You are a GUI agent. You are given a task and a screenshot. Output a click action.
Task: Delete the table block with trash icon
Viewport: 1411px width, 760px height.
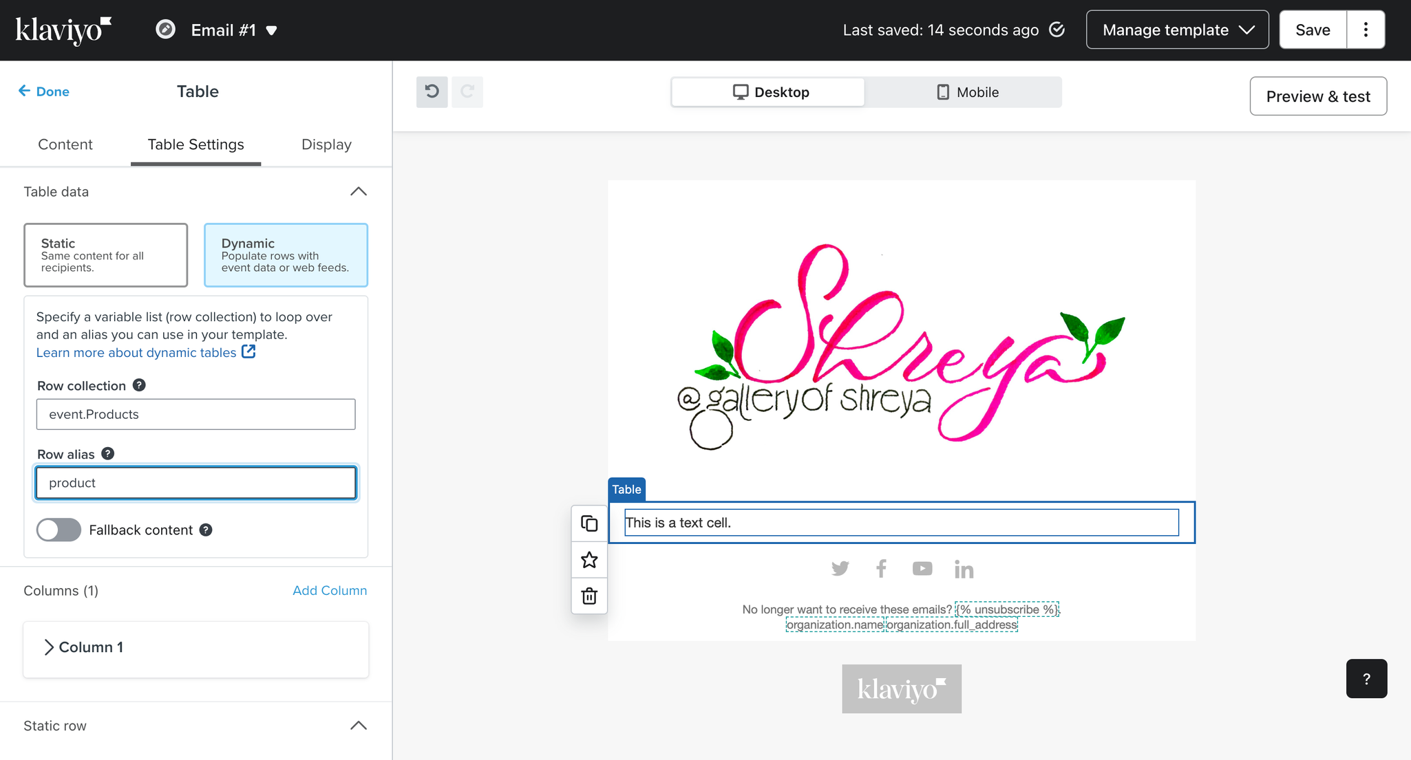(589, 596)
